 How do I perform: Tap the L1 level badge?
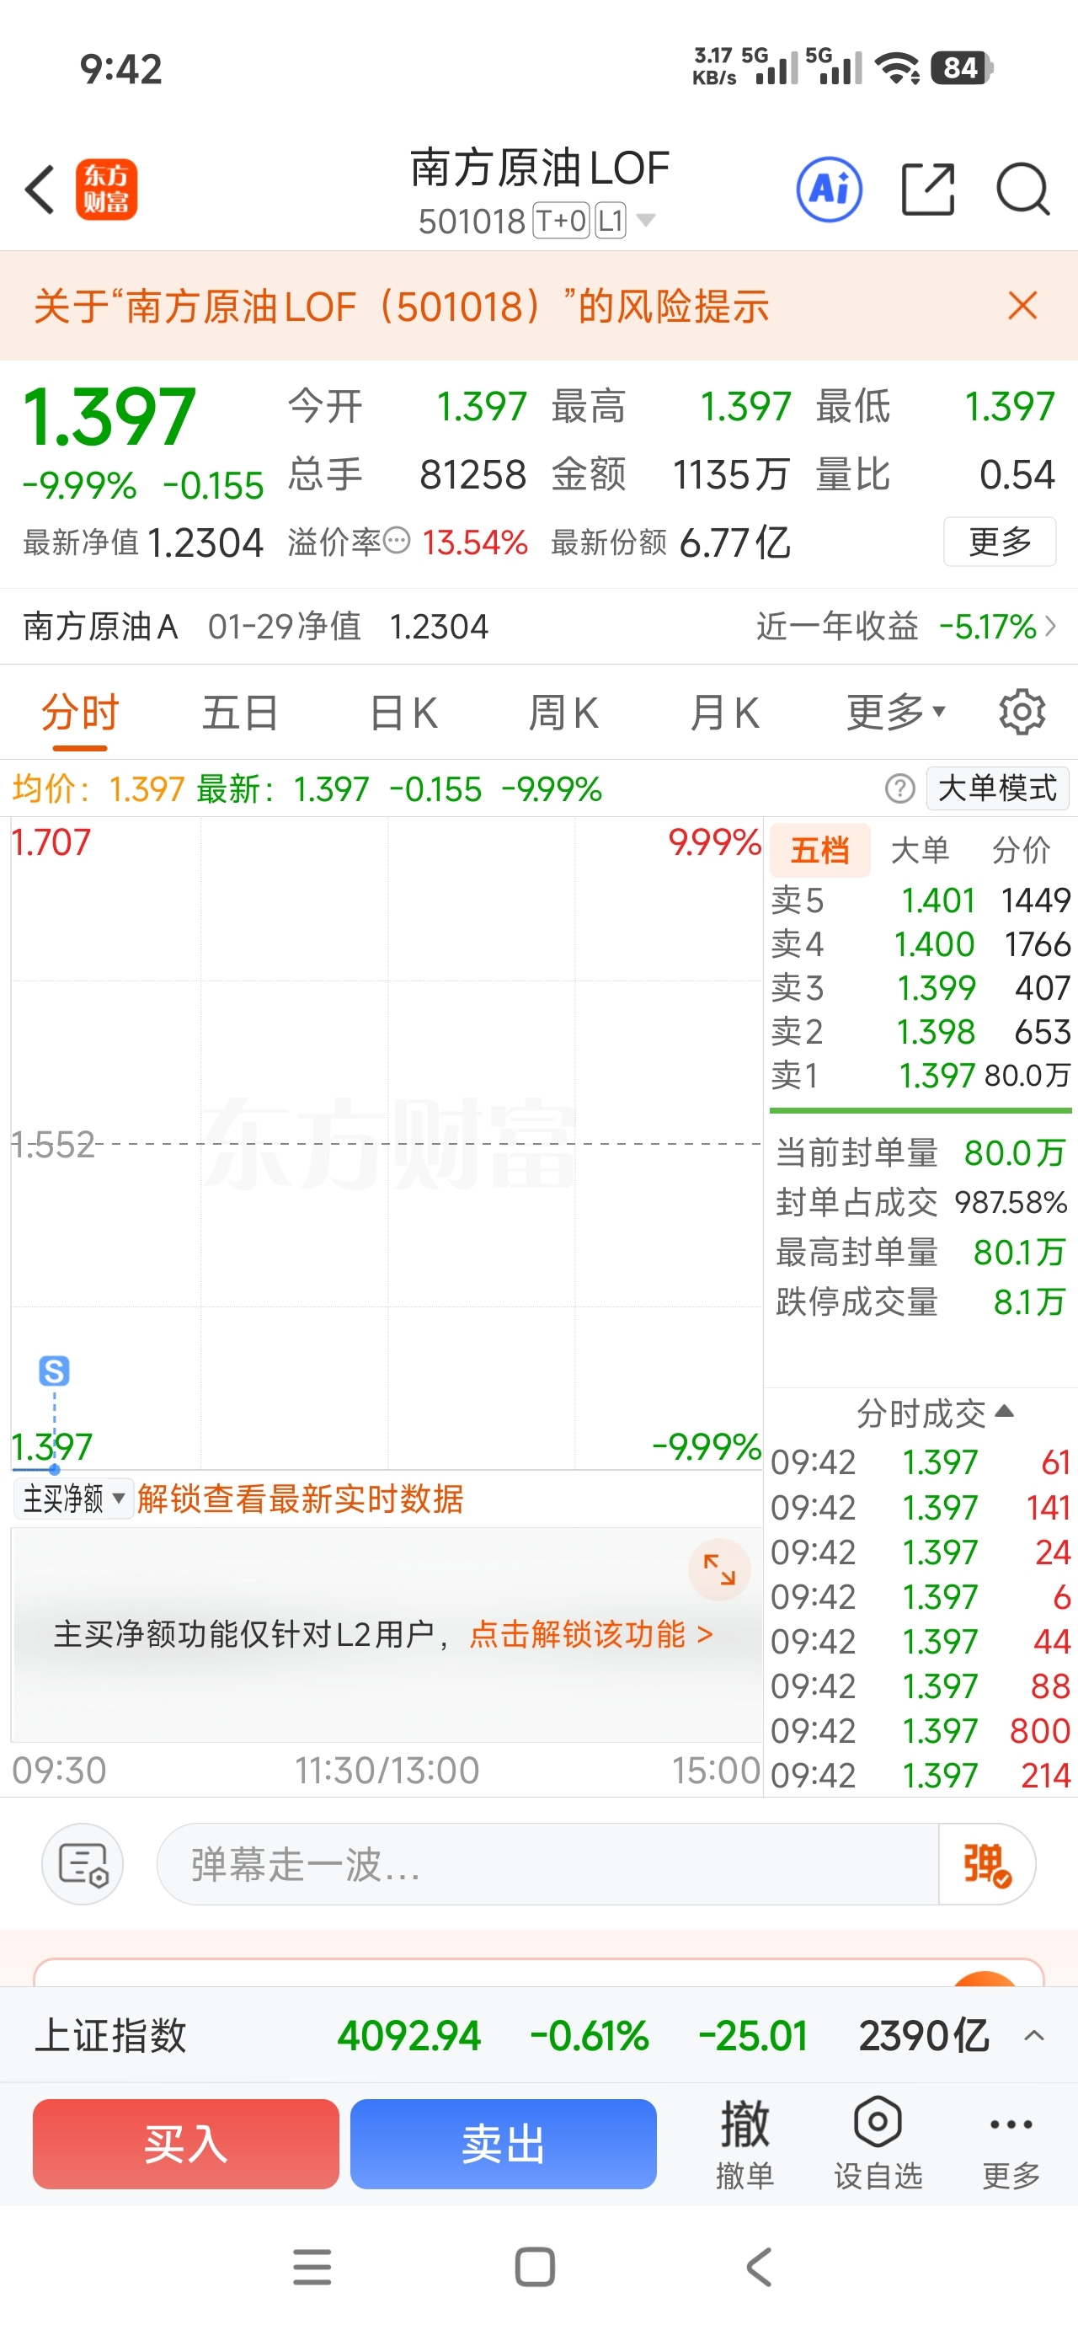(611, 220)
